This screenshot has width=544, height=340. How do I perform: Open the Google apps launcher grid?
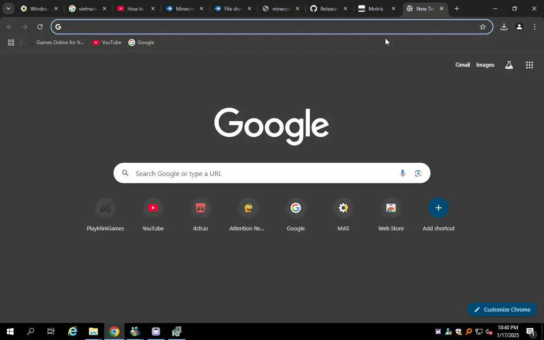tap(529, 65)
